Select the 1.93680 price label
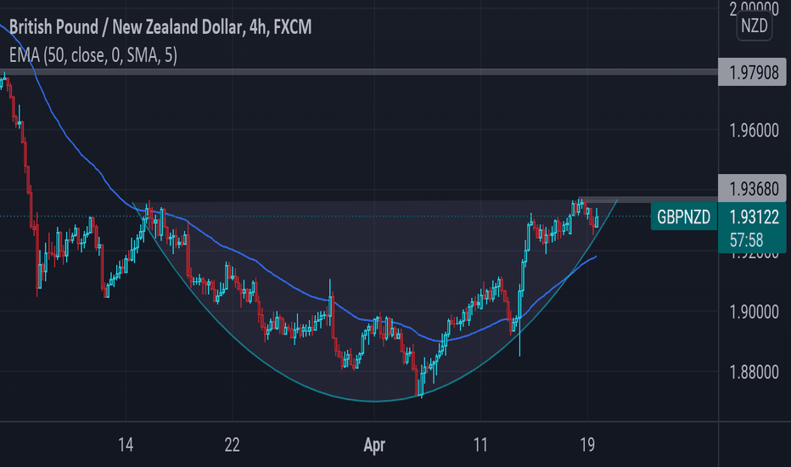The height and width of the screenshot is (467, 791). [x=754, y=188]
